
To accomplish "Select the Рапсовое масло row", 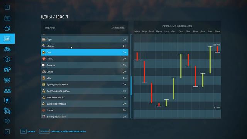I will coord(85,97).
